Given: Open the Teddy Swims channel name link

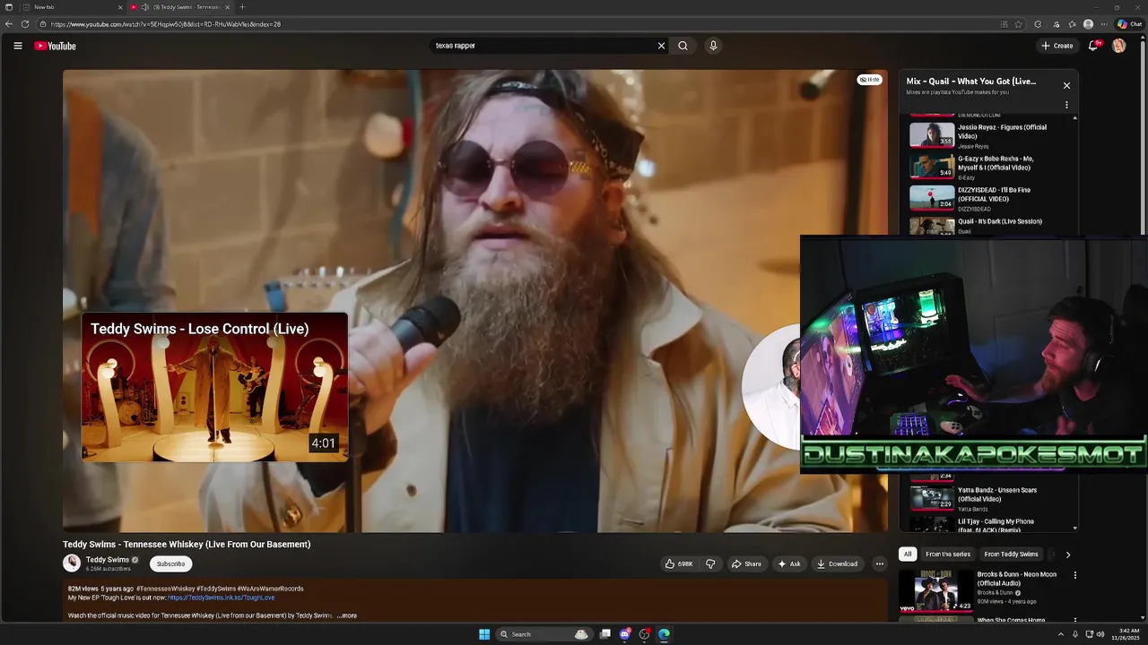Looking at the screenshot, I should [108, 560].
